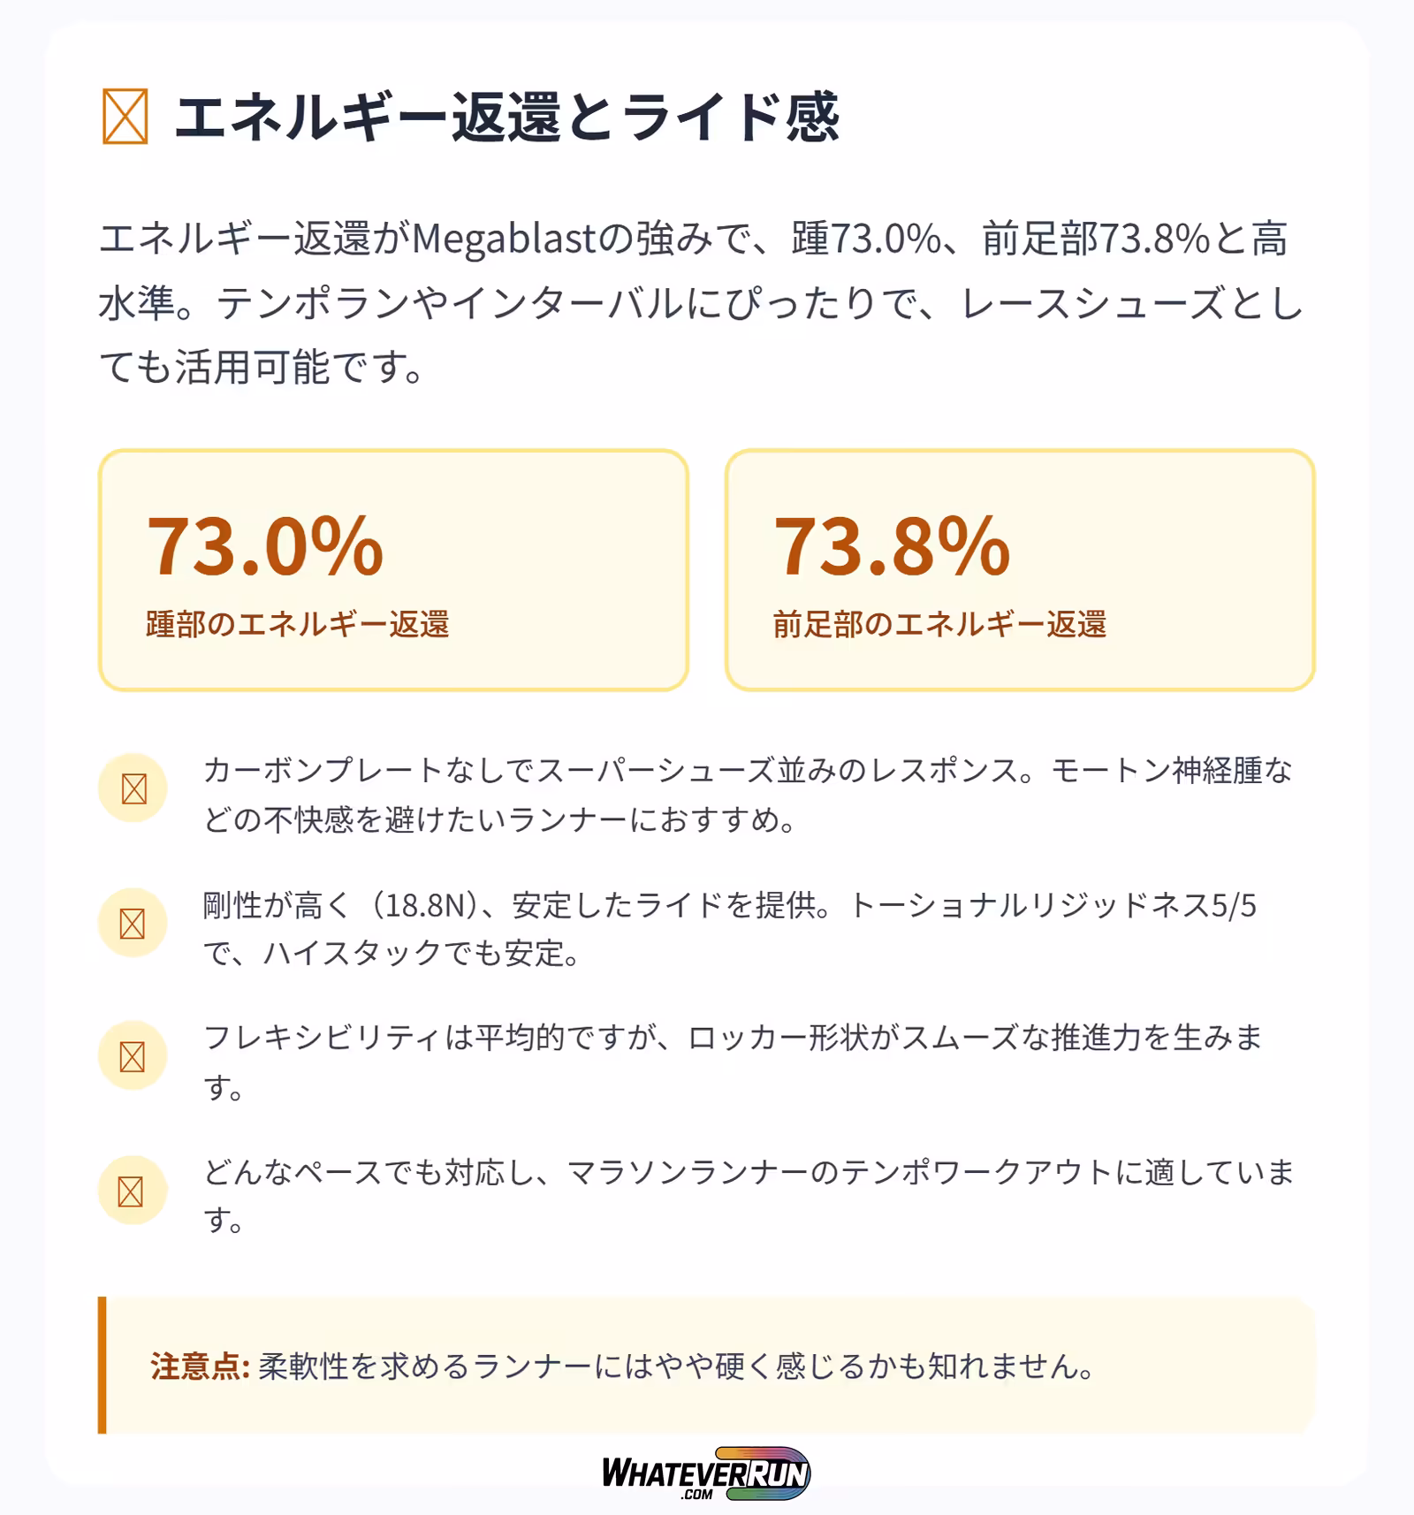Click the bullet icon beside the 剛性が高く point
1414x1515 pixels.
click(133, 924)
